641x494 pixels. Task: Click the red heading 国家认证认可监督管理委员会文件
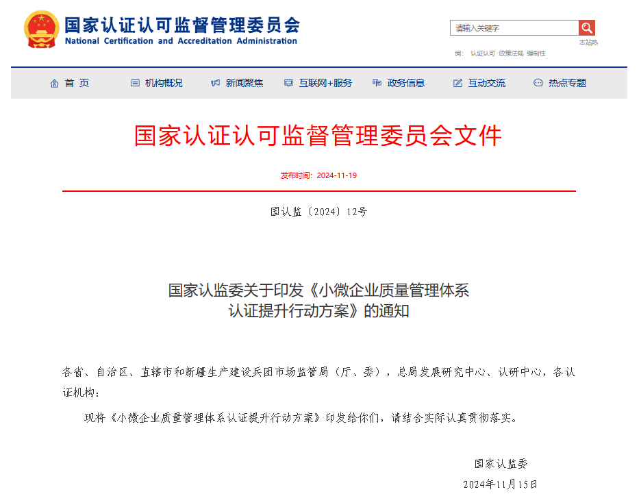point(318,136)
